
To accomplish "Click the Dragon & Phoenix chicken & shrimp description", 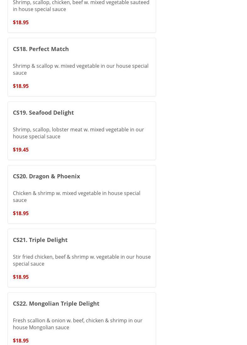I will tap(76, 197).
